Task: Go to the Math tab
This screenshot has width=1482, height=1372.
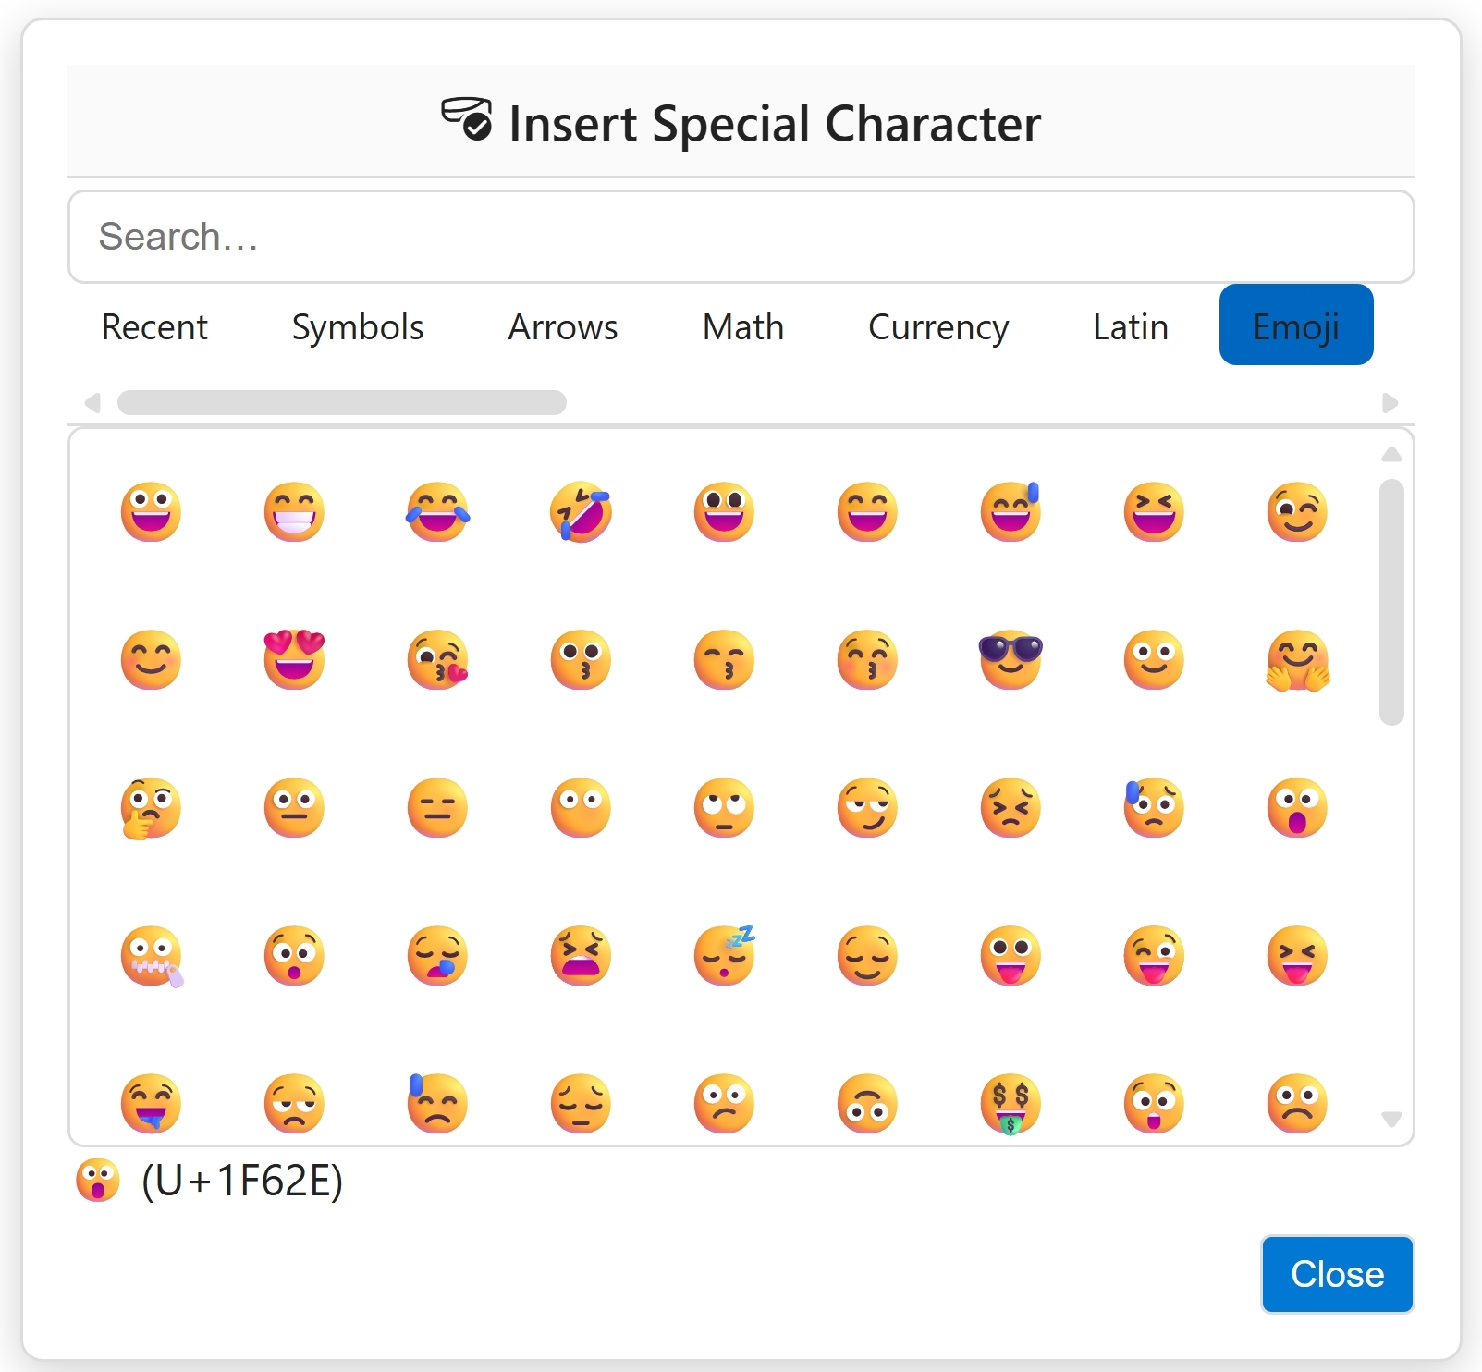Action: 743,326
